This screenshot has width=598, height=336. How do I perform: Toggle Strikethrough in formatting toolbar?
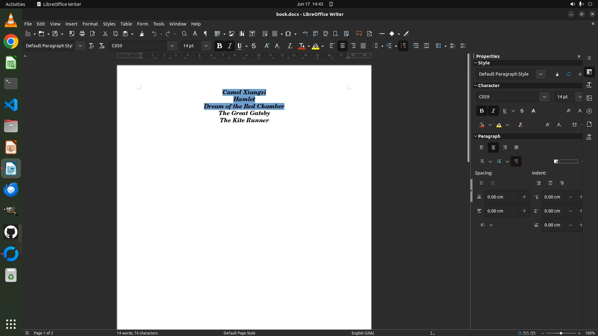[x=254, y=46]
